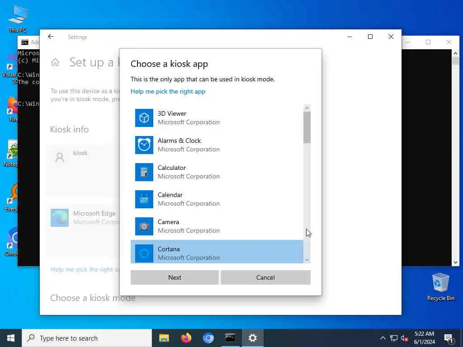
Task: Open This PC desktop icon
Action: [x=18, y=19]
